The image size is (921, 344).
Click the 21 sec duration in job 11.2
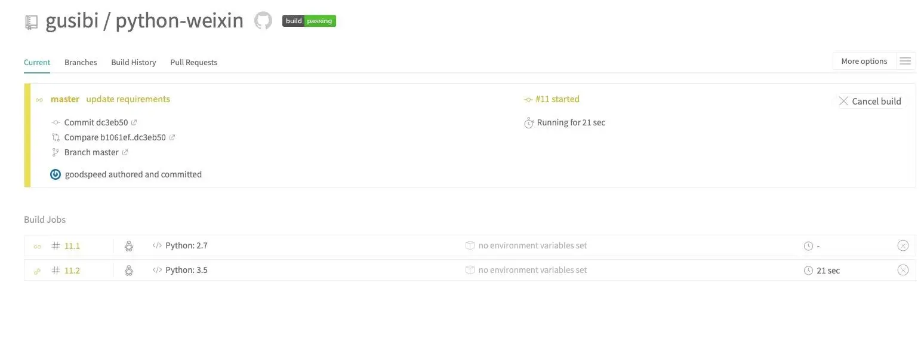[828, 271]
